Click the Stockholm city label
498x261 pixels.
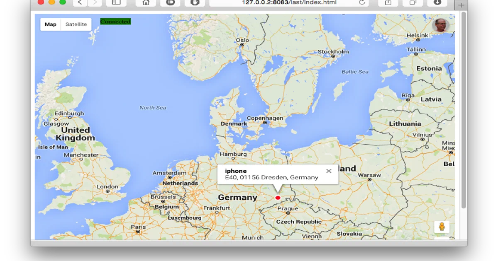coord(333,52)
